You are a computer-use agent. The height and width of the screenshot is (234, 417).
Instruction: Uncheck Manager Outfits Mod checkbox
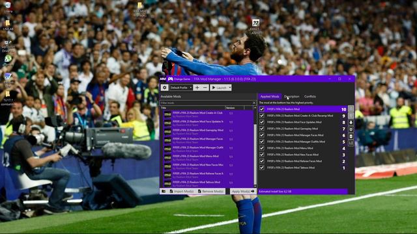262,142
